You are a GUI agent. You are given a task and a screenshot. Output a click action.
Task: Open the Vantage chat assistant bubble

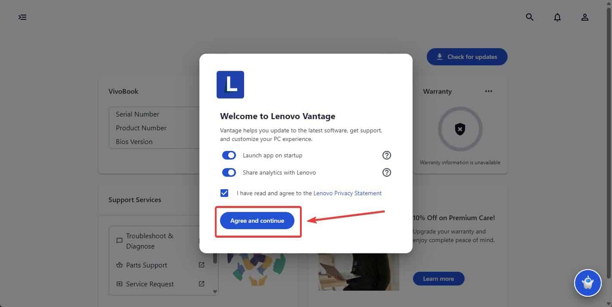[x=588, y=283]
